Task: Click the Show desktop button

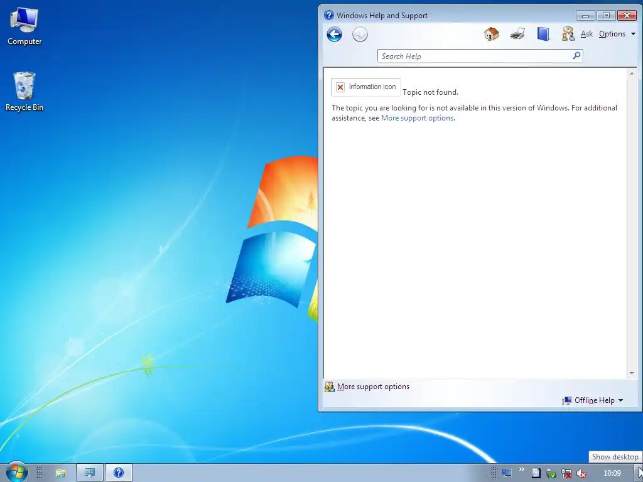Action: coord(639,473)
